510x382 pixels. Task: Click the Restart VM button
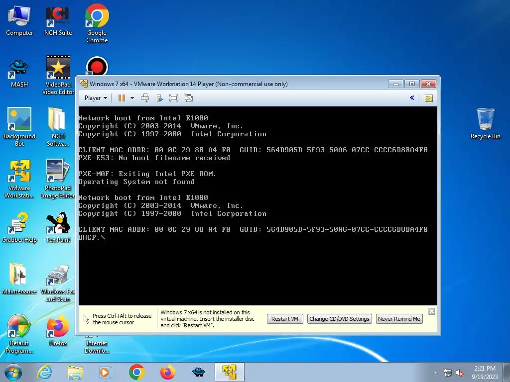[284, 319]
